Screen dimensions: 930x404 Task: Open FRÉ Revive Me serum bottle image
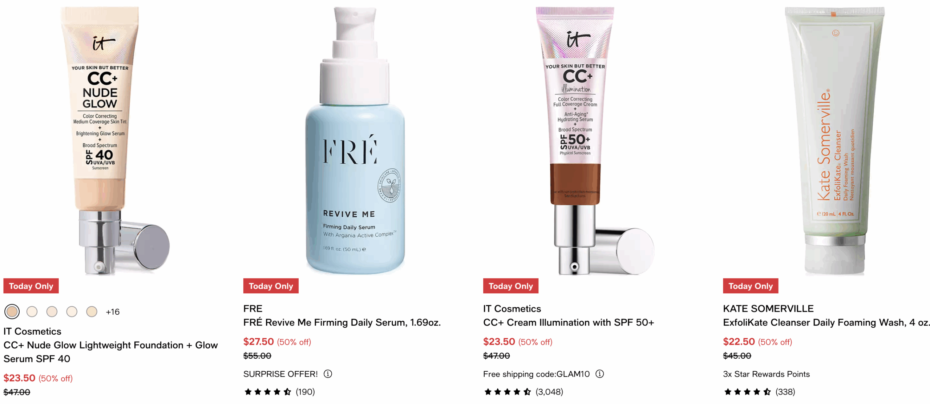point(355,140)
